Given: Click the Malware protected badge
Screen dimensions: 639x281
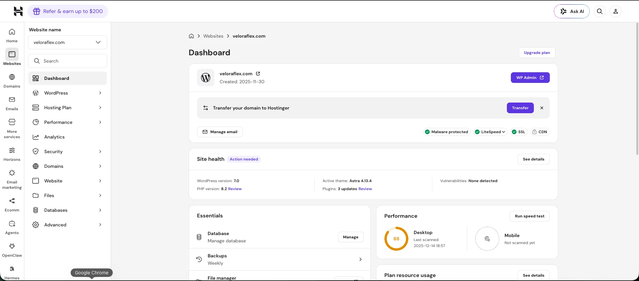Looking at the screenshot, I should pyautogui.click(x=447, y=132).
